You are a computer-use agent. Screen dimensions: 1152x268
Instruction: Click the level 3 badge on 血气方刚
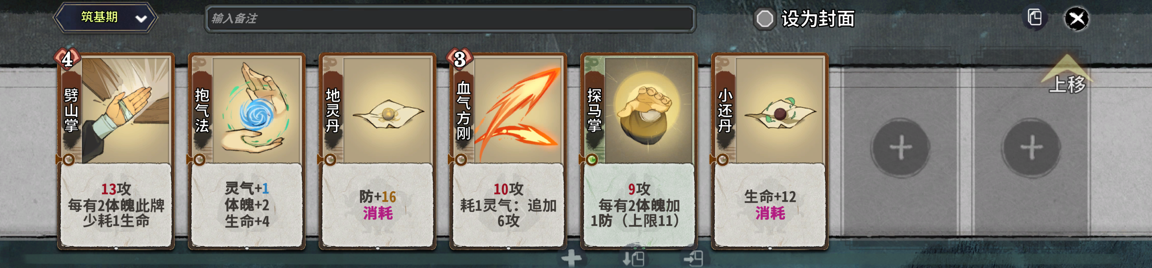point(459,58)
